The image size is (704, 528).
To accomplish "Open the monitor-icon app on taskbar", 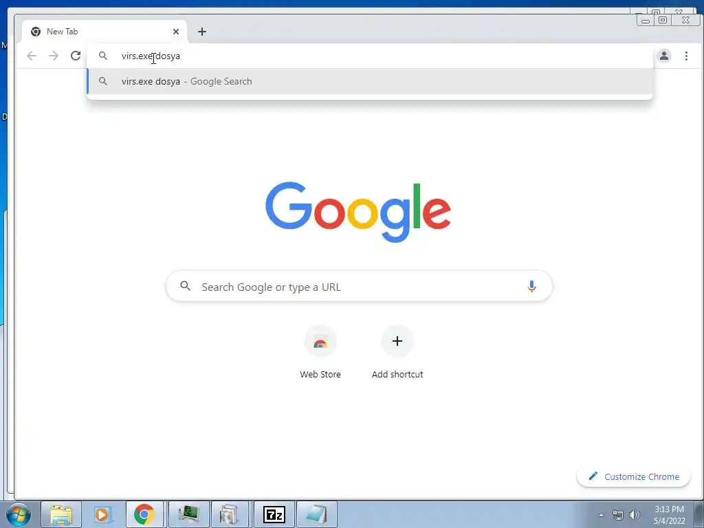I will click(188, 514).
